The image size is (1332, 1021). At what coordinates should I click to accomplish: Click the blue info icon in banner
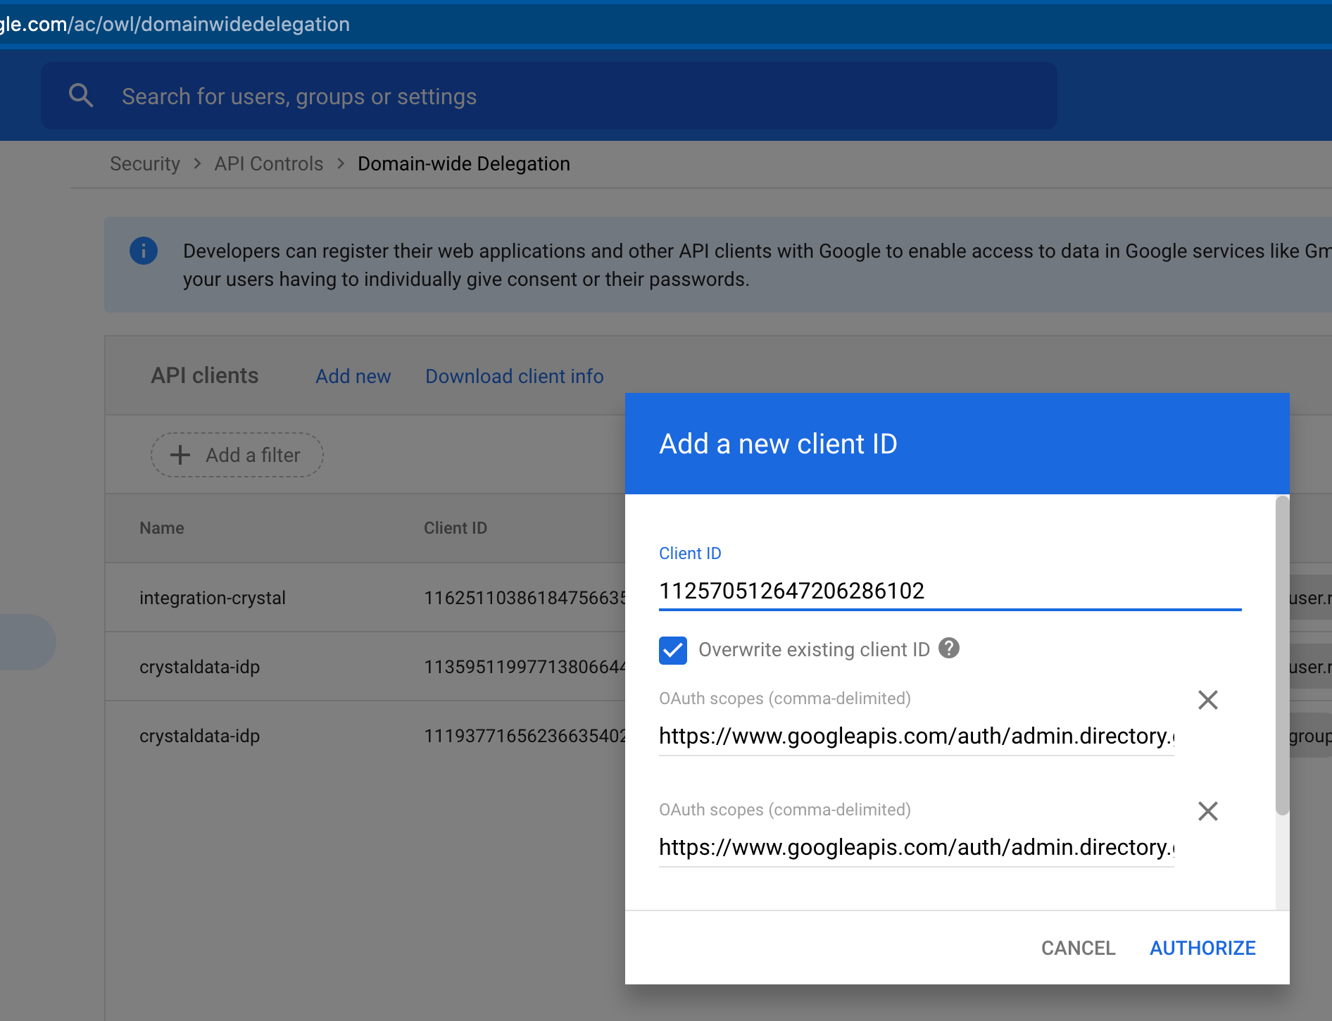click(144, 251)
